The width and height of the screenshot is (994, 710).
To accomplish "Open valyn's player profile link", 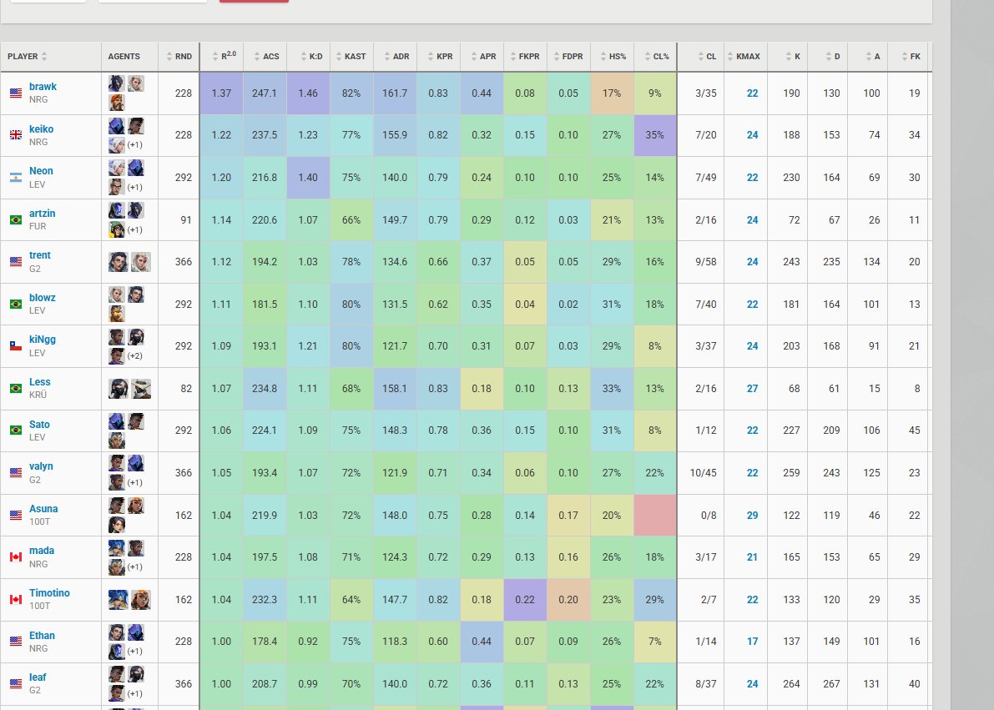I will click(x=41, y=466).
